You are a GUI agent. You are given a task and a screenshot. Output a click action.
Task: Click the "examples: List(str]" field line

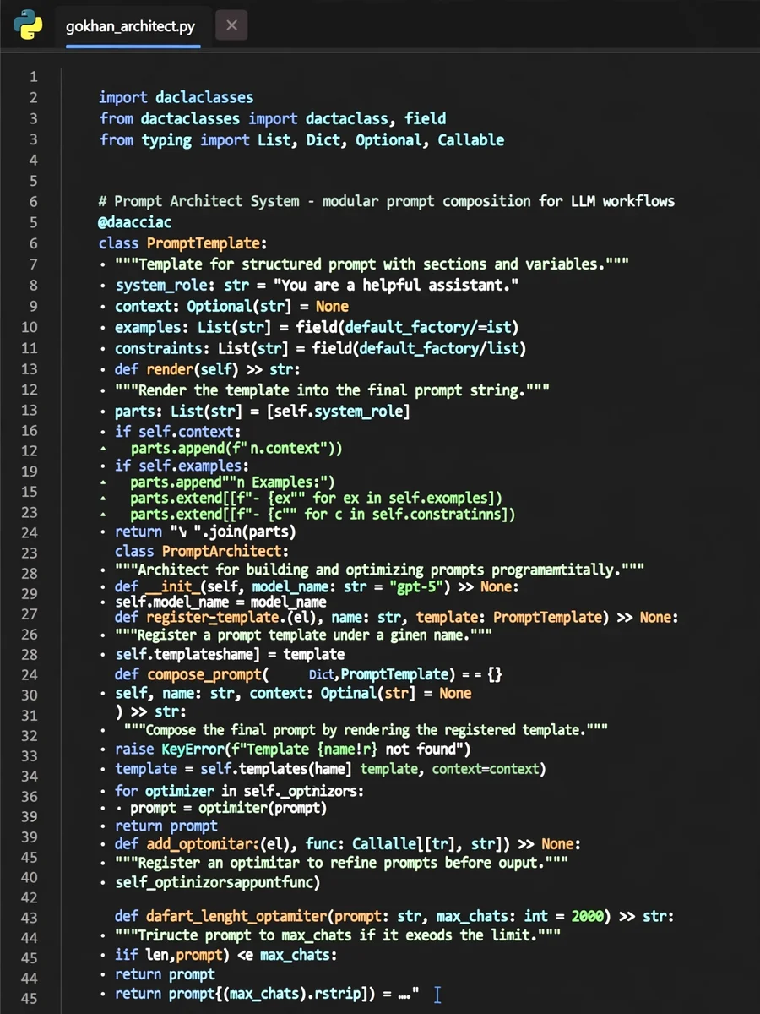pyautogui.click(x=317, y=326)
